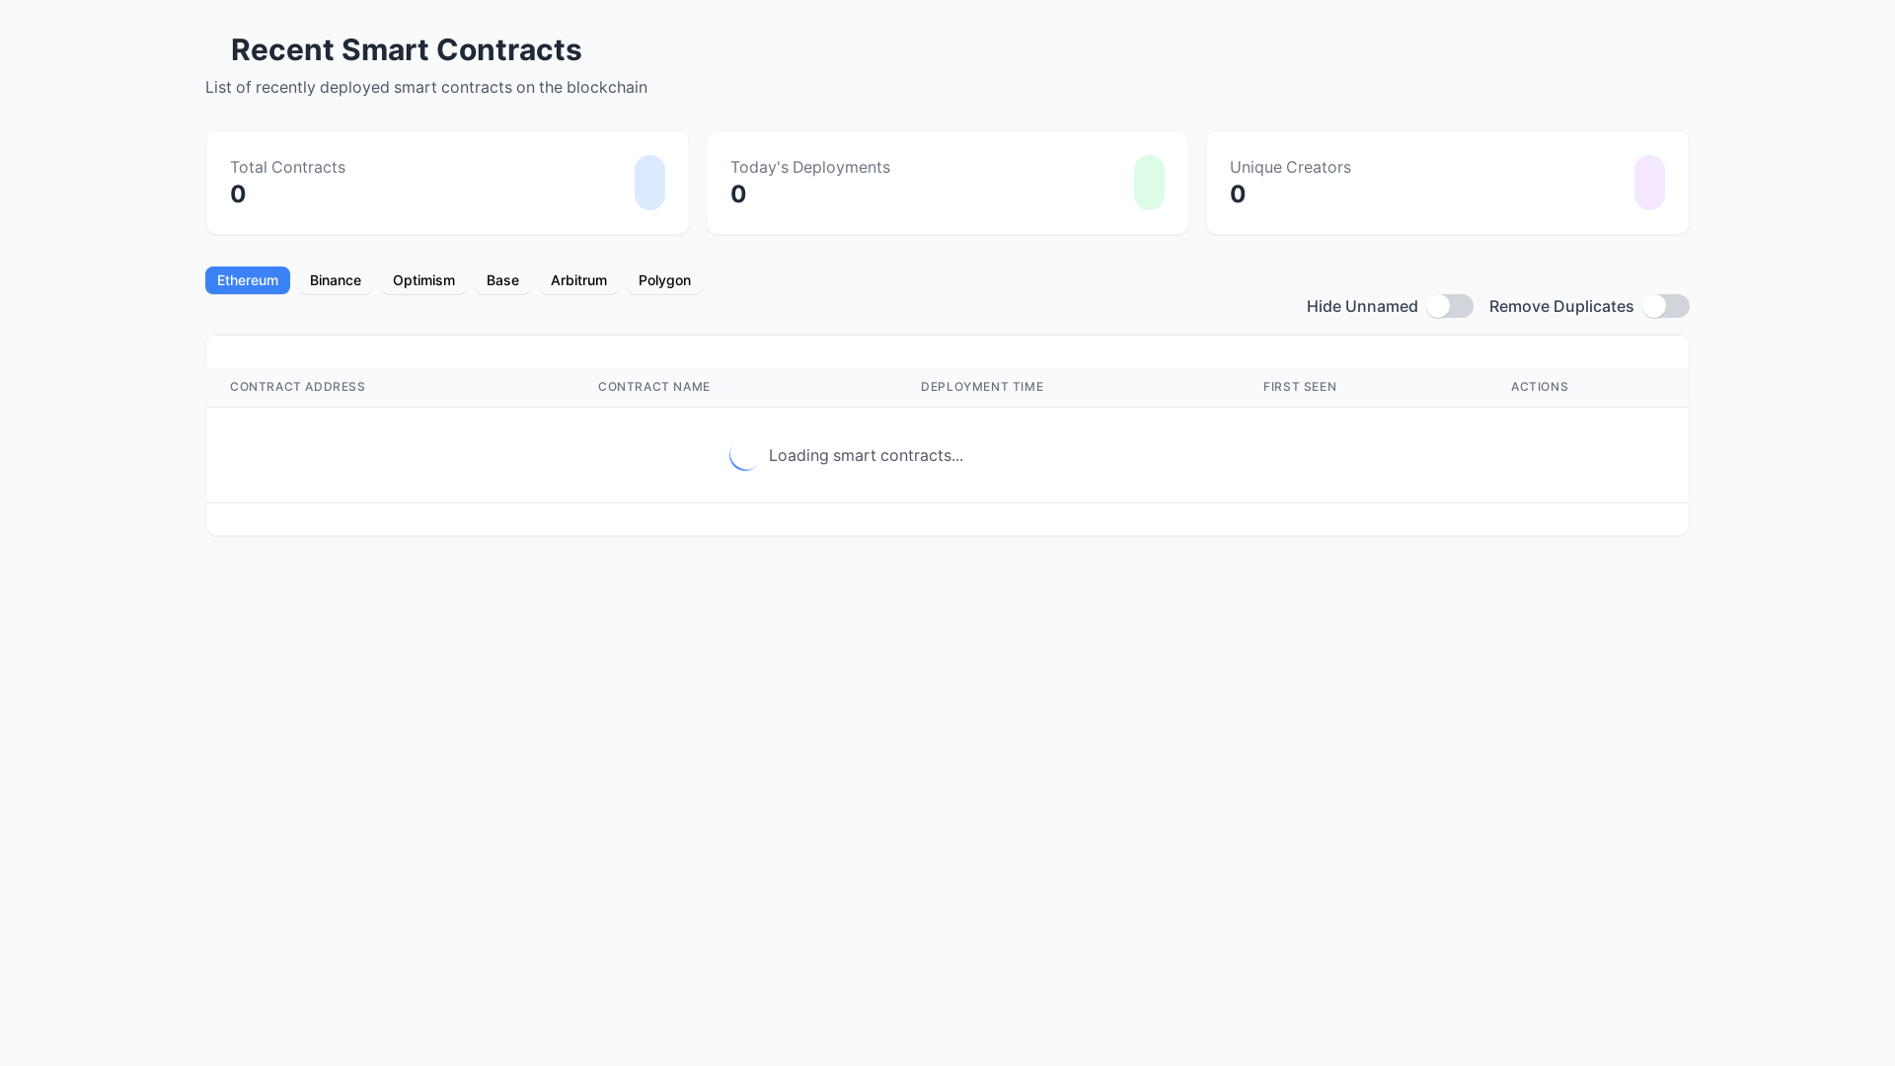The height and width of the screenshot is (1066, 1895).
Task: Select the Ethereum network tab
Action: click(248, 280)
